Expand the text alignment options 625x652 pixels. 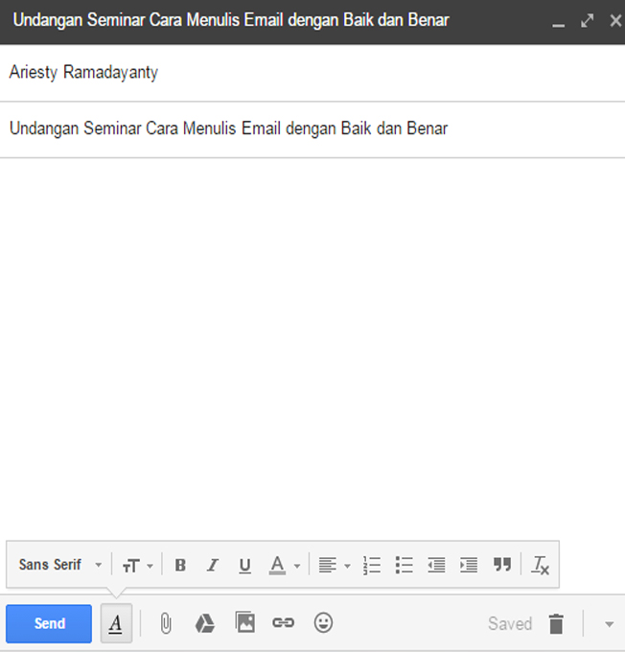click(335, 566)
